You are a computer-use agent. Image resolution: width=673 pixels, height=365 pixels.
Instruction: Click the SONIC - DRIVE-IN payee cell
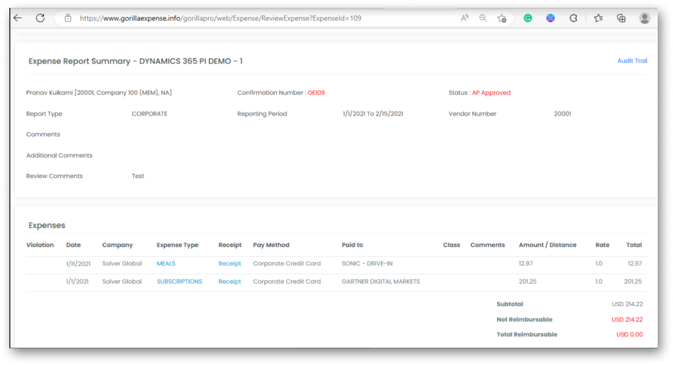click(367, 264)
